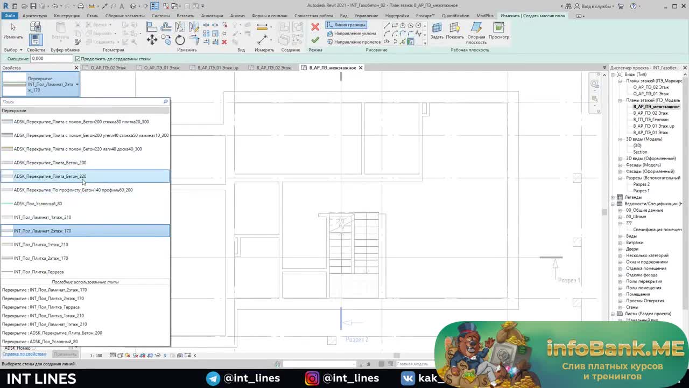Viewport: 689px width, 388px height.
Task: Toggle 'Продолжить до сердцевины стены' checkbox
Action: (x=78, y=59)
